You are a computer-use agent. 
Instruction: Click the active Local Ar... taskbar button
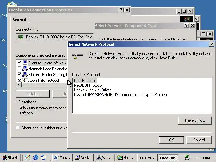pyautogui.click(x=169, y=158)
